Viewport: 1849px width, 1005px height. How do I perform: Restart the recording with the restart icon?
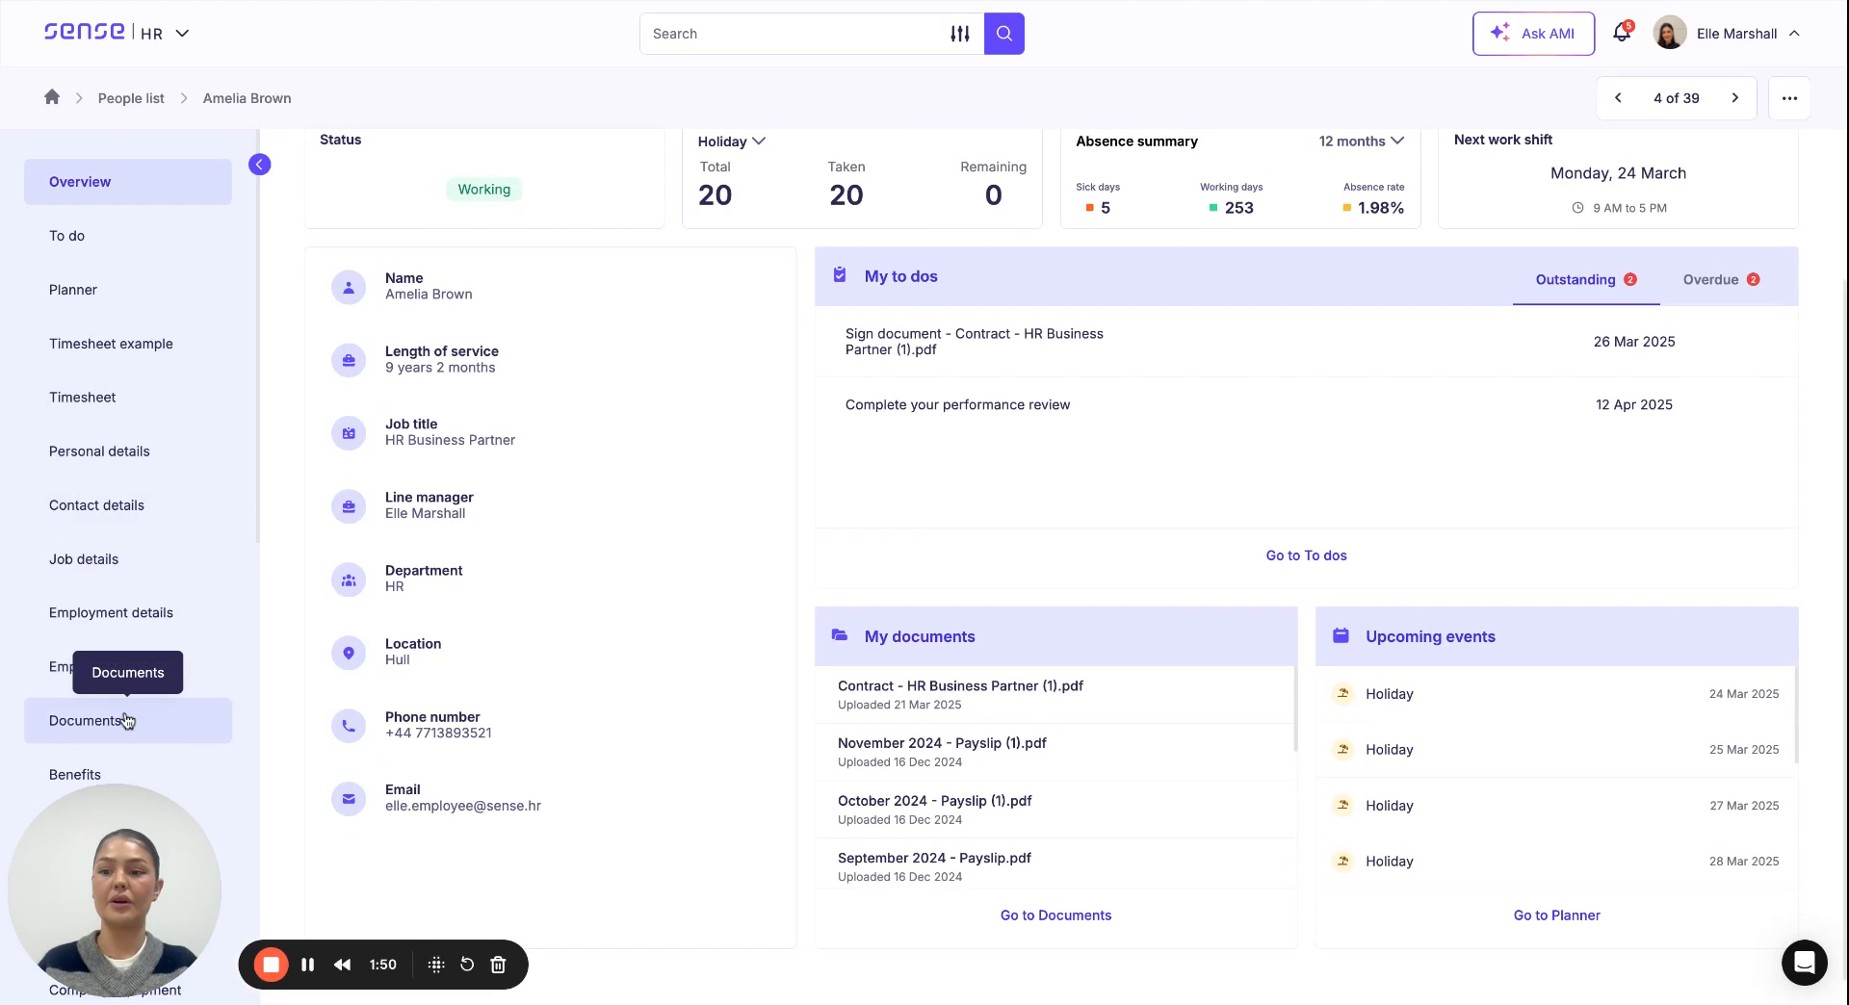(467, 964)
